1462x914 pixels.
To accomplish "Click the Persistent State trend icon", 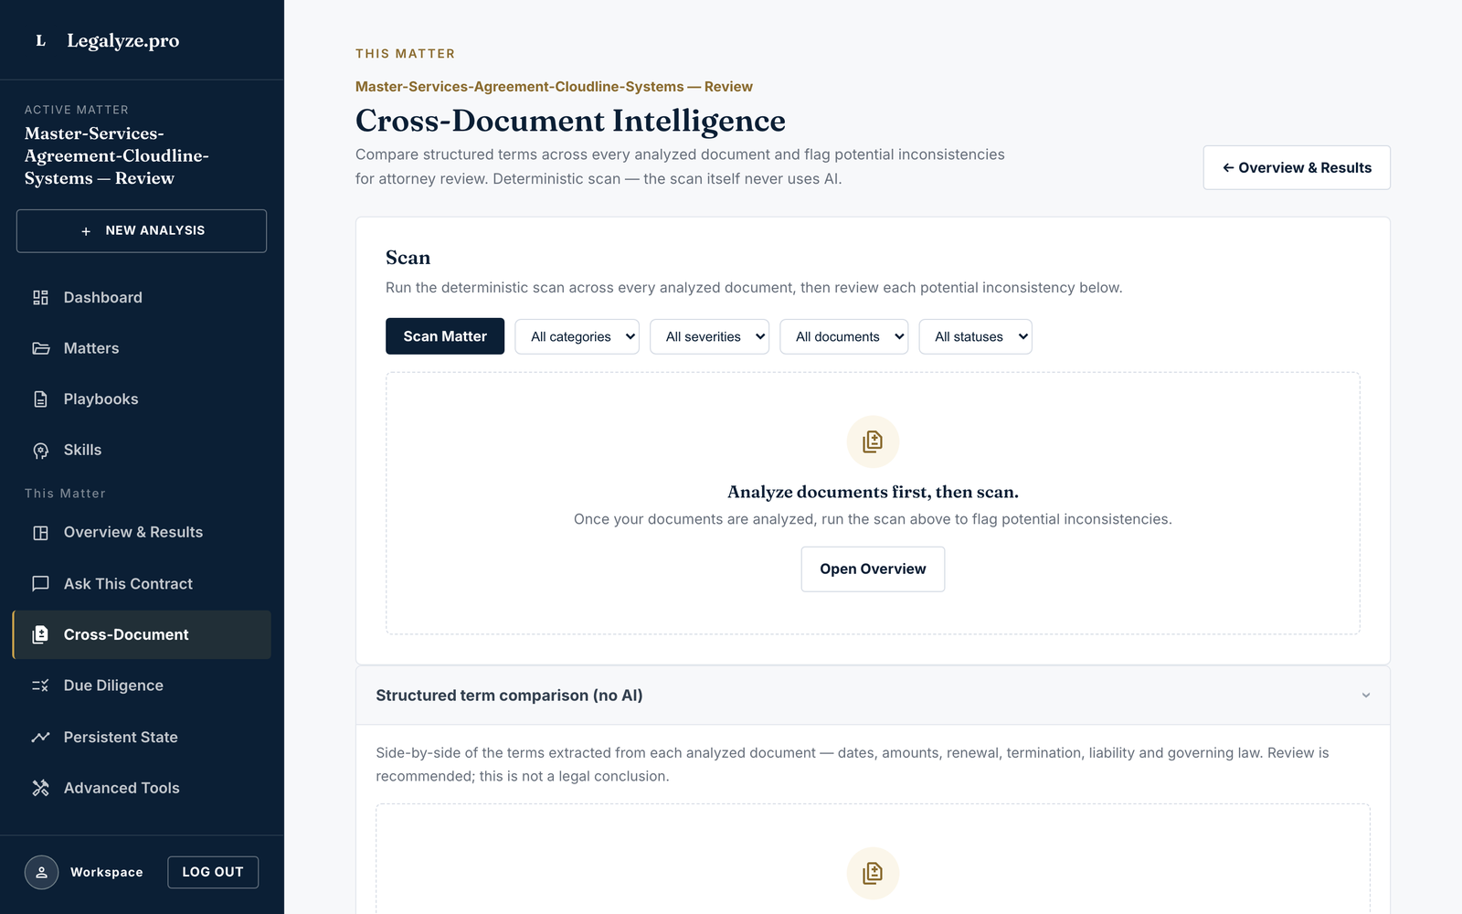I will tap(40, 737).
